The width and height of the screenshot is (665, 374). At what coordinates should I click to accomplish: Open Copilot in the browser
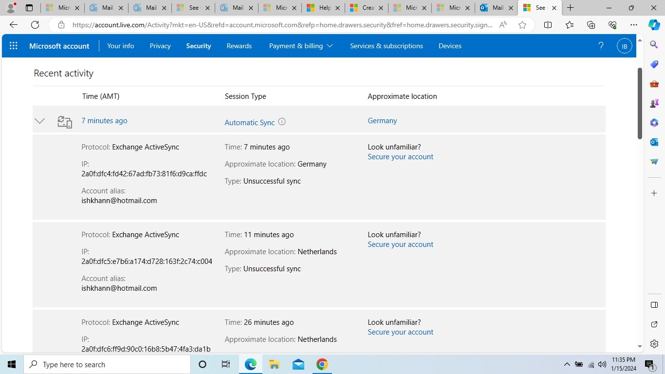click(x=654, y=25)
